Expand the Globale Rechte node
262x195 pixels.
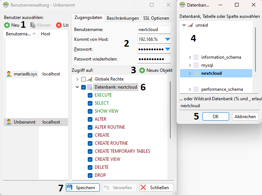click(77, 79)
